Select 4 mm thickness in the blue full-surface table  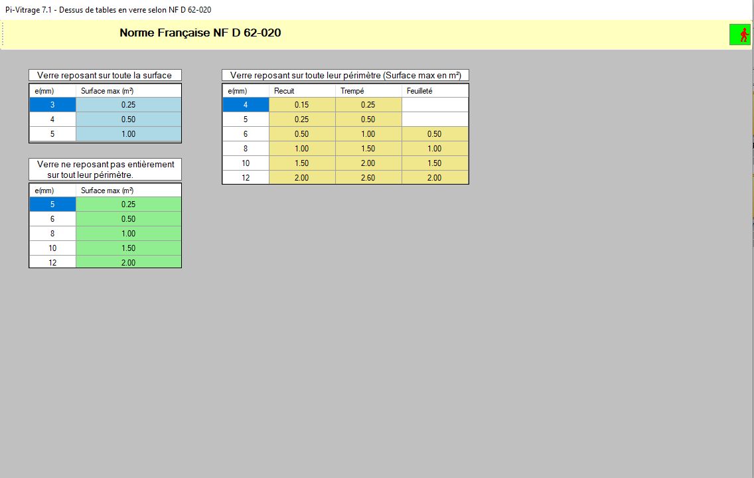(x=52, y=119)
